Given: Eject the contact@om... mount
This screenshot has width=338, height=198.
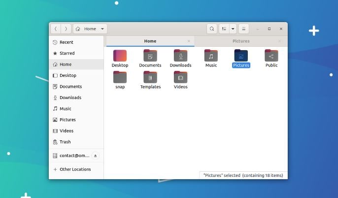Looking at the screenshot, I should tap(95, 156).
